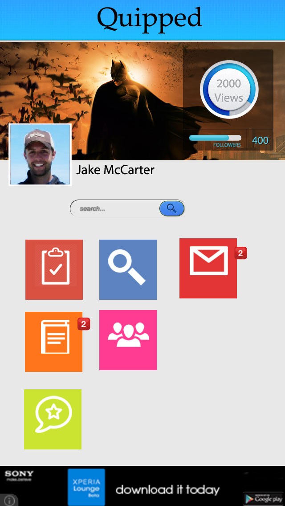This screenshot has height=506, width=285.
Task: Tap the ad info icon
Action: (x=9, y=501)
